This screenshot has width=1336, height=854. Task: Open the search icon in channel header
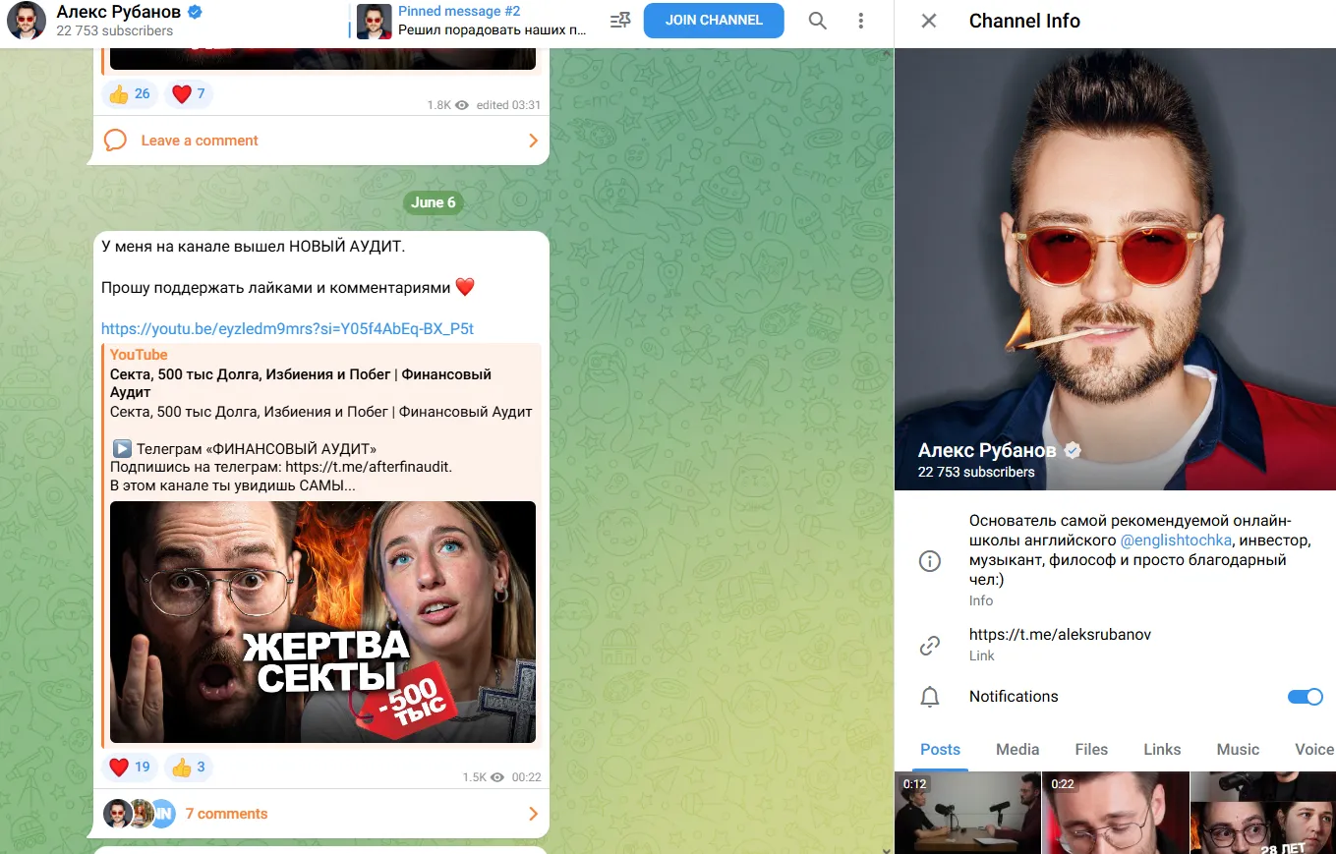pyautogui.click(x=817, y=21)
